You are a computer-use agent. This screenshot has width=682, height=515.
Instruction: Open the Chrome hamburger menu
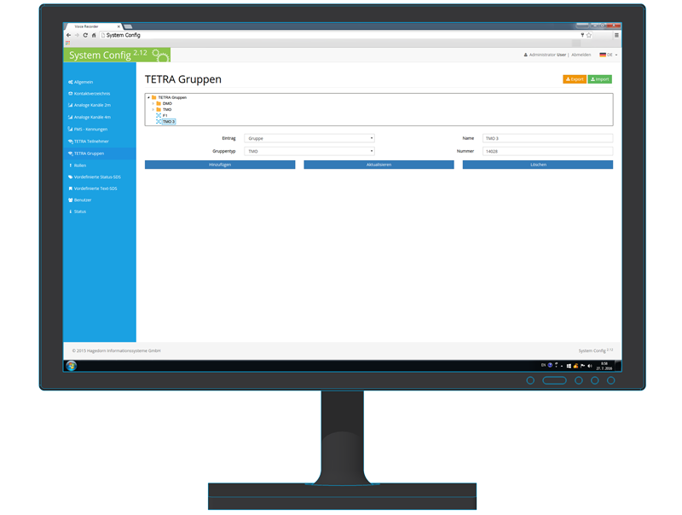click(x=616, y=35)
